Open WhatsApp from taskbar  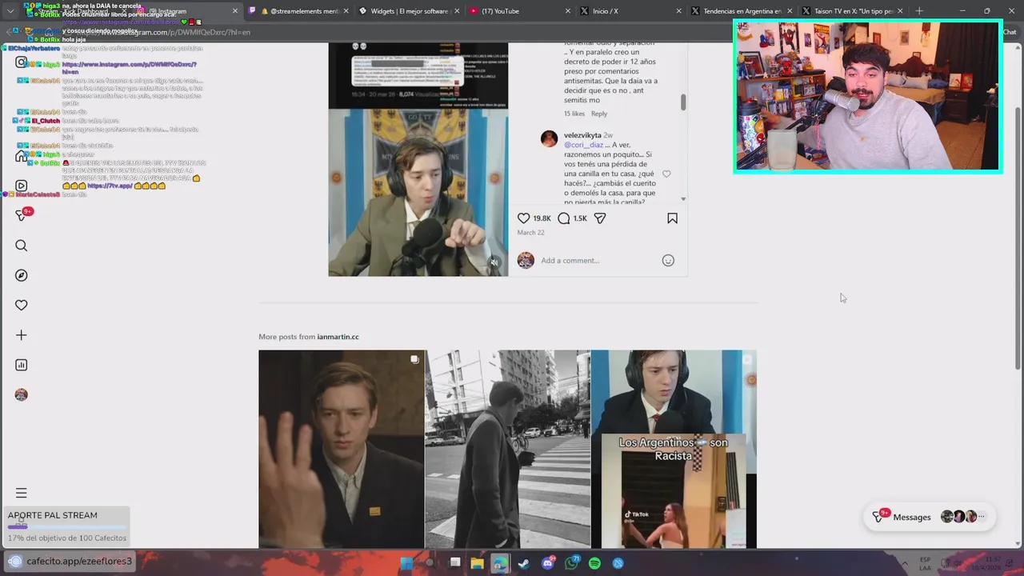pos(571,563)
